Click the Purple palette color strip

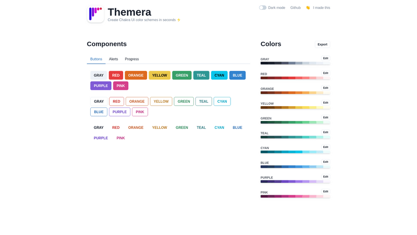(295, 181)
